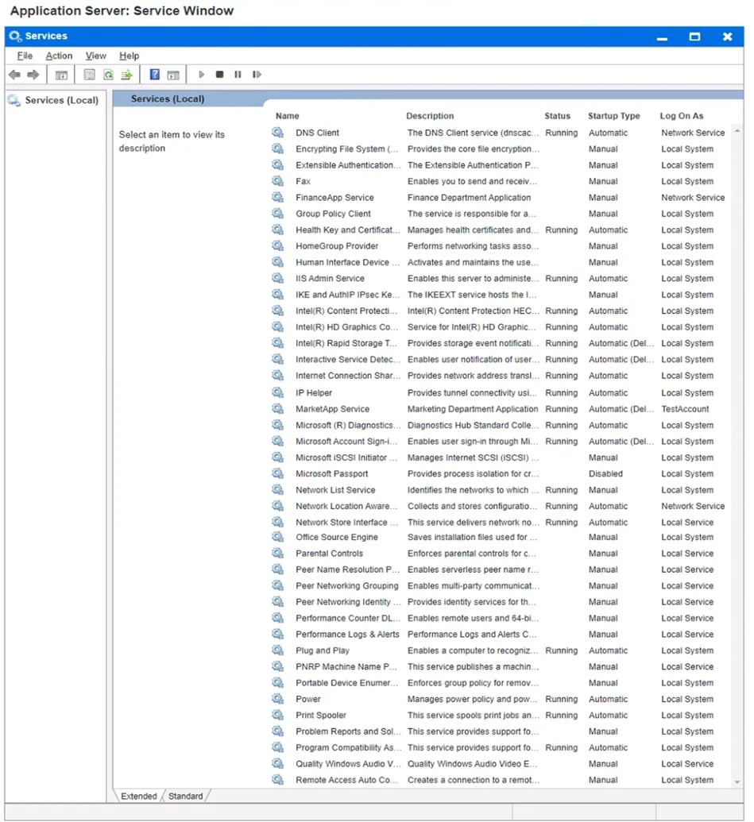
Task: Stop the service with the square icon
Action: (x=220, y=75)
